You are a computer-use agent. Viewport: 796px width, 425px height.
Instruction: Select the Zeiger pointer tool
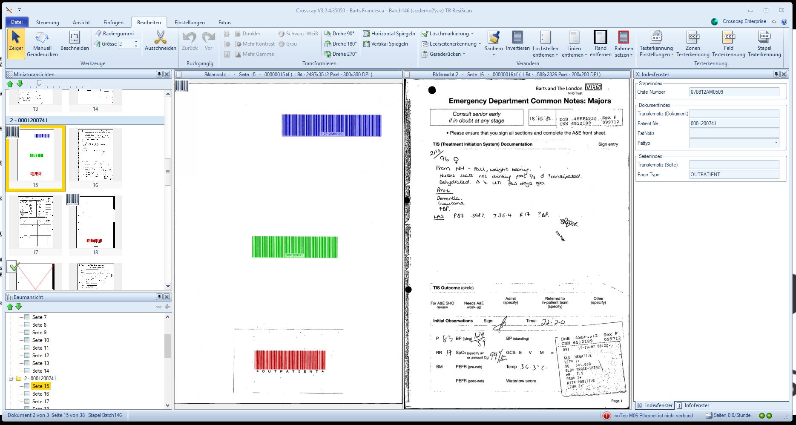[16, 43]
